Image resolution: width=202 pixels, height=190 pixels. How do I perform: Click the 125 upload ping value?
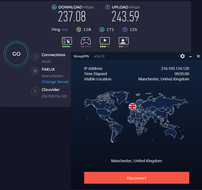coord(133,30)
